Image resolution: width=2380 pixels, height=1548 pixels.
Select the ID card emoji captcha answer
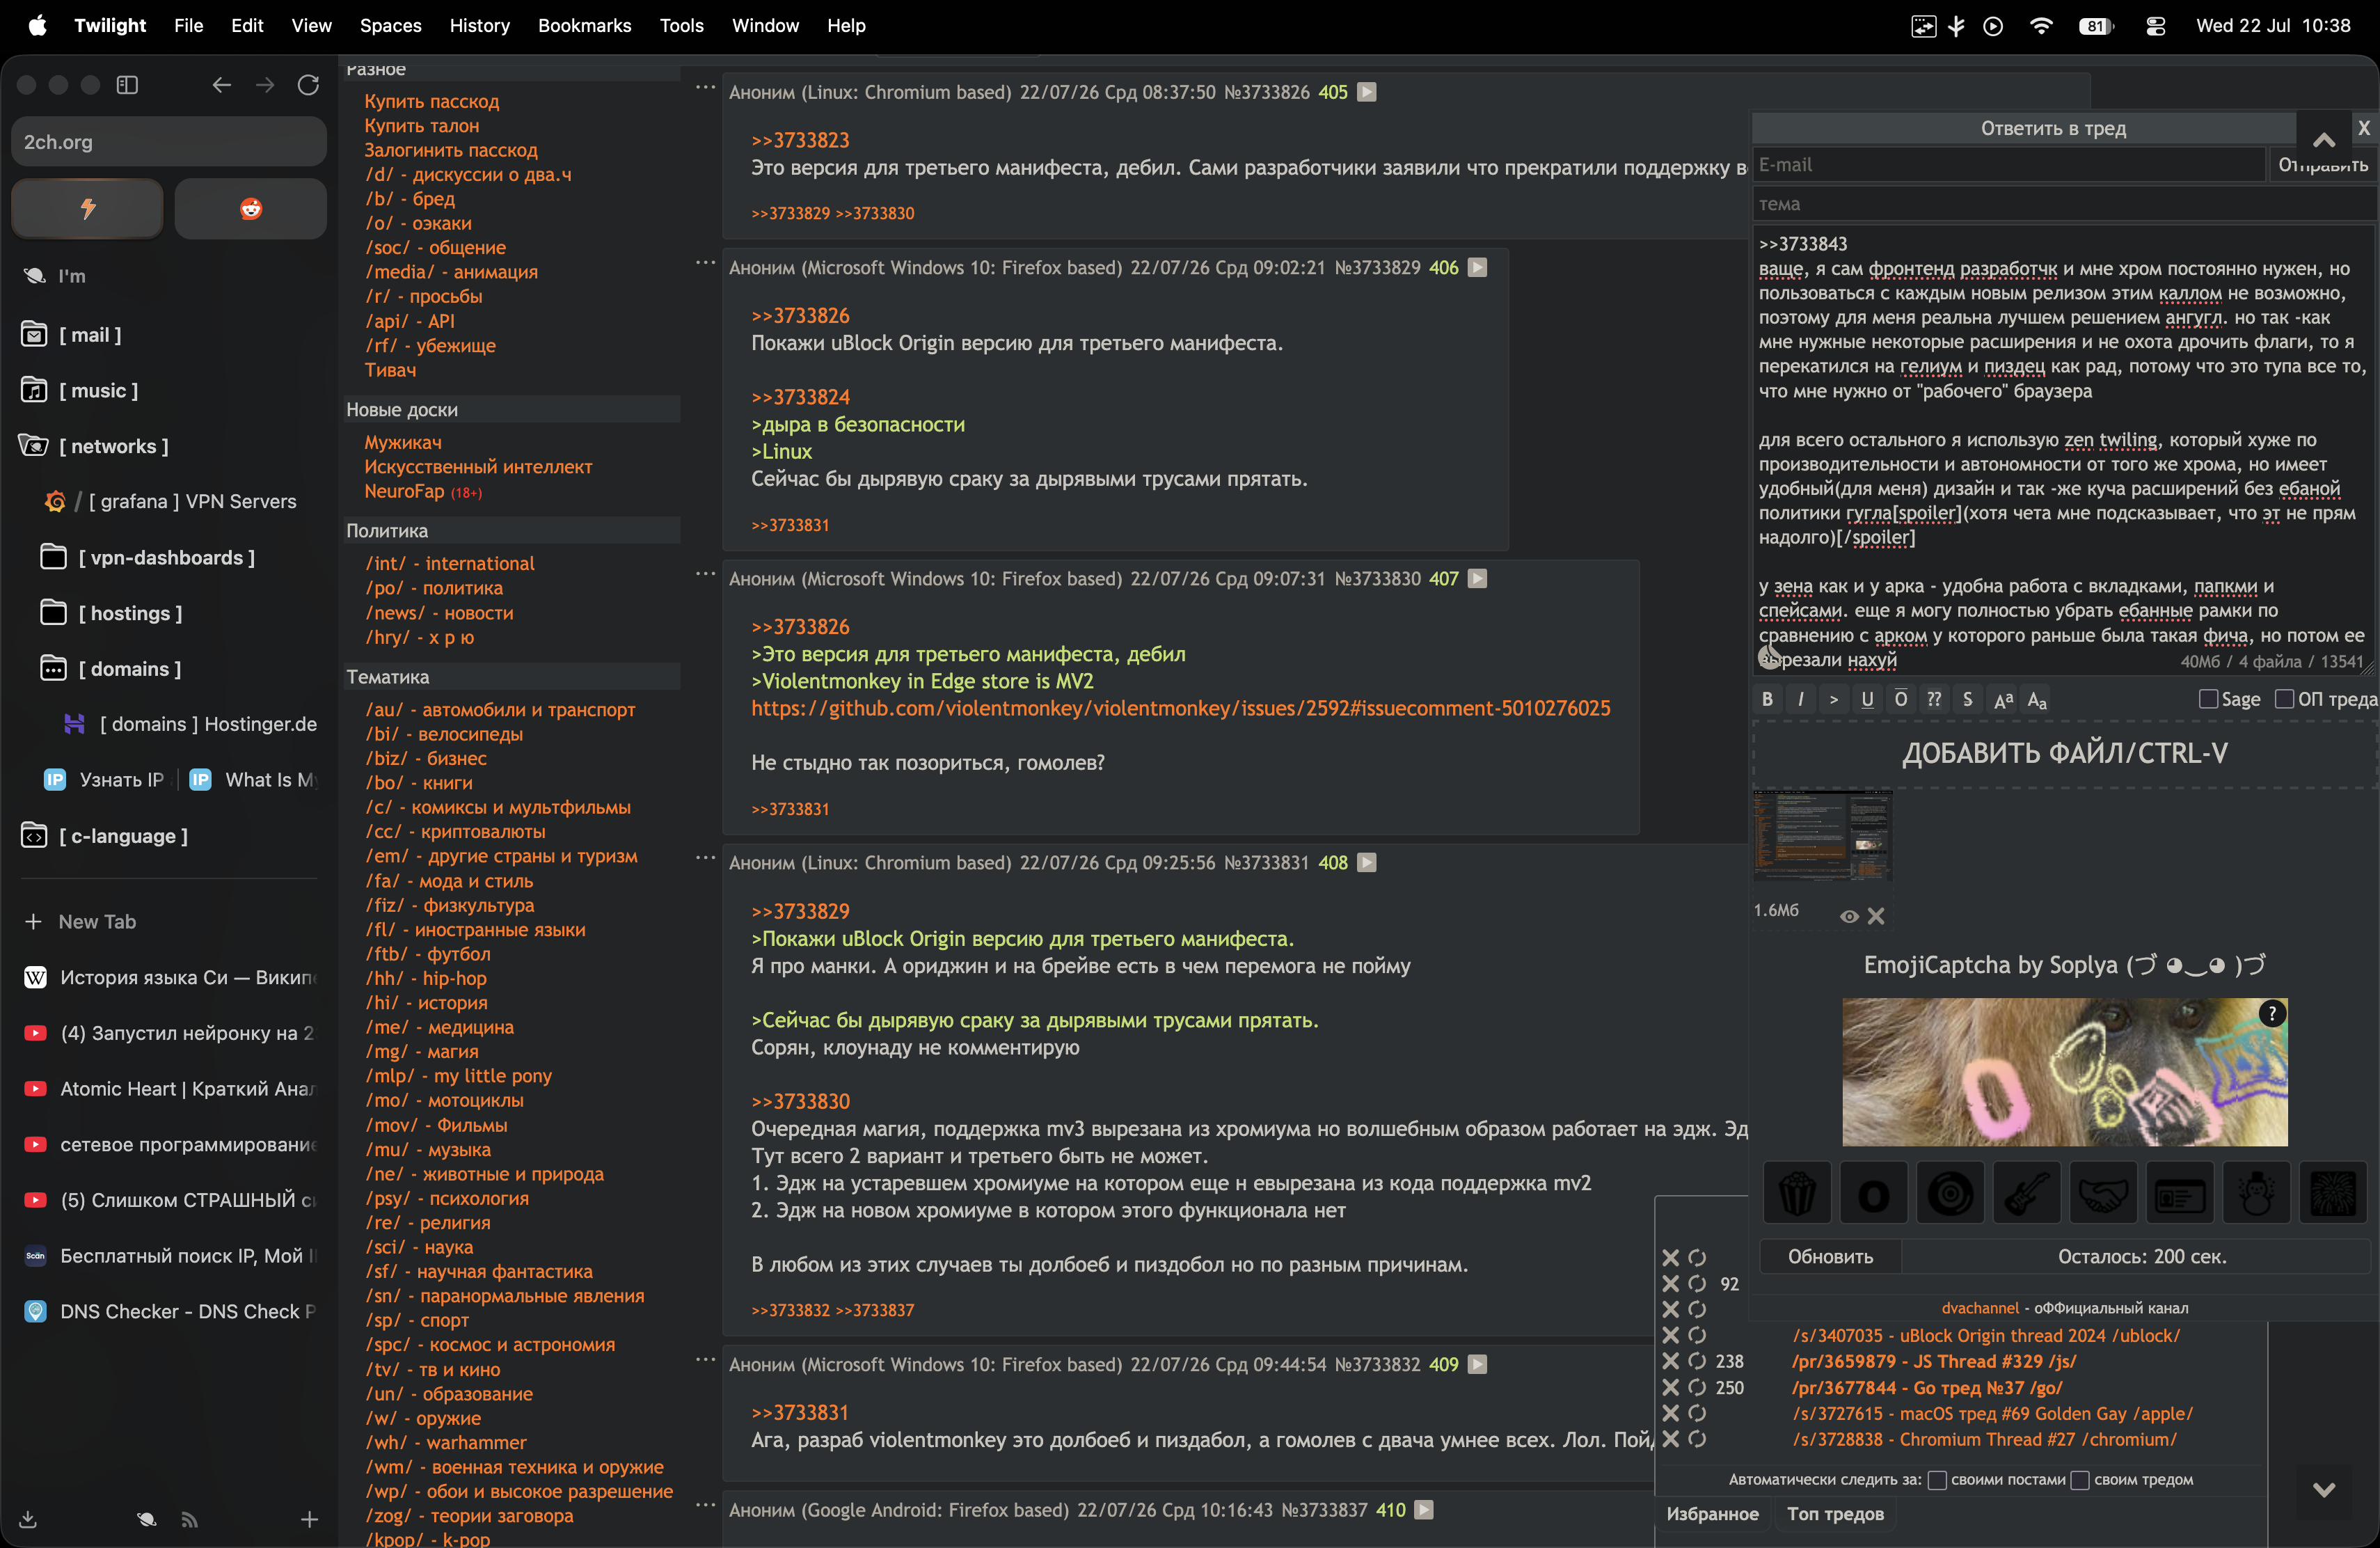tap(2180, 1193)
